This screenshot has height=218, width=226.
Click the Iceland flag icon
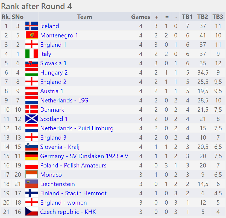tap(31, 26)
